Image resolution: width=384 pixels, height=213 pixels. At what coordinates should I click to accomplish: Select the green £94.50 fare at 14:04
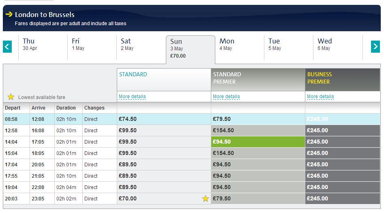pos(258,142)
